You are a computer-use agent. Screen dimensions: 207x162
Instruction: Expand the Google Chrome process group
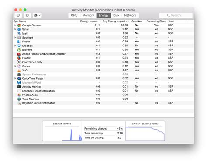[x=15, y=25]
